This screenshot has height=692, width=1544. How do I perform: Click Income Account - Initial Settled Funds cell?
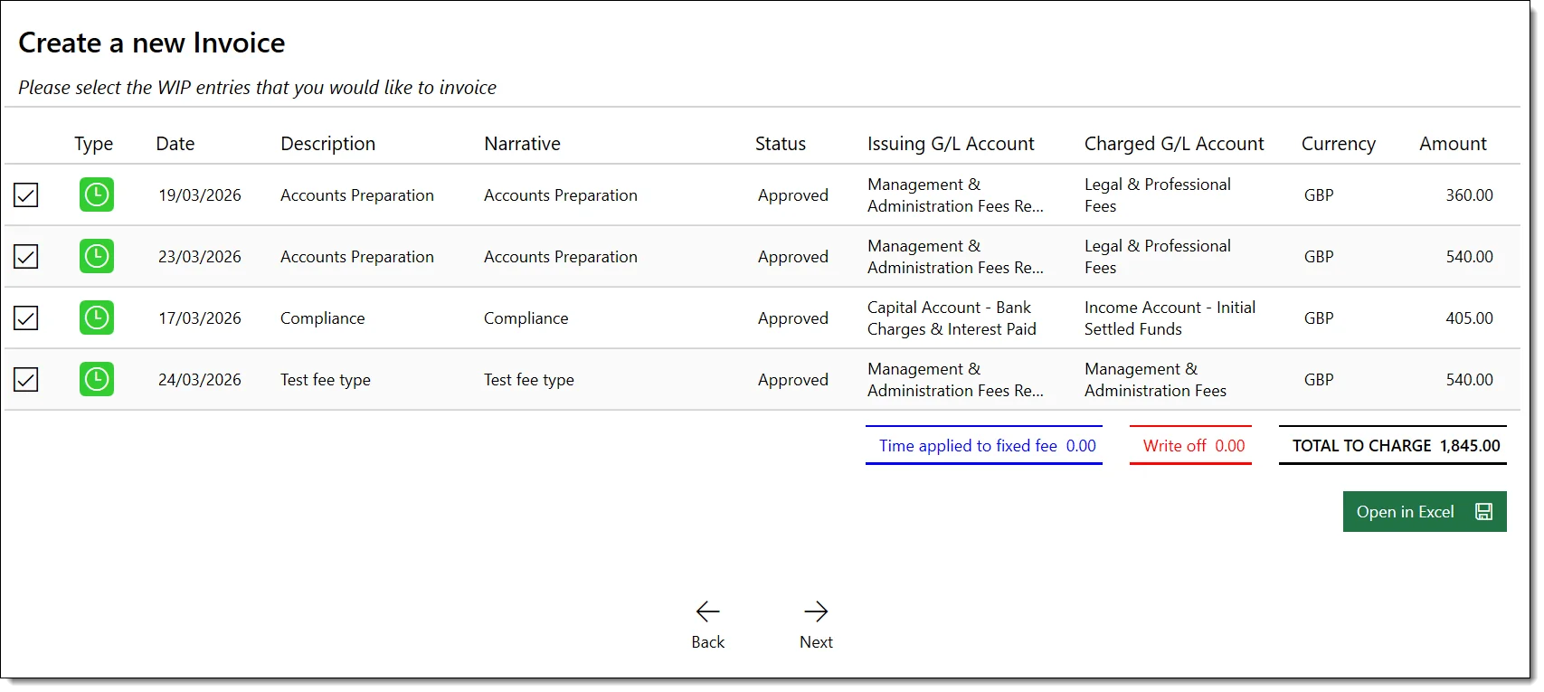click(x=1170, y=318)
